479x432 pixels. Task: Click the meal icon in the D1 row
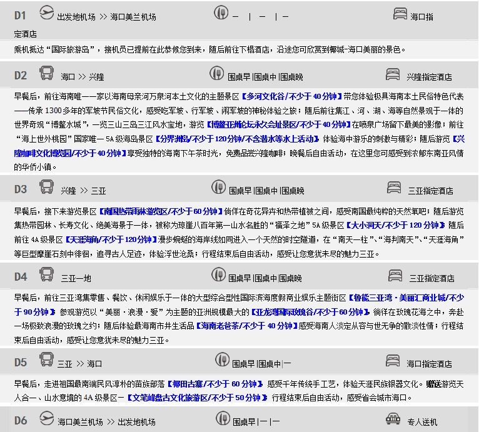tap(221, 13)
